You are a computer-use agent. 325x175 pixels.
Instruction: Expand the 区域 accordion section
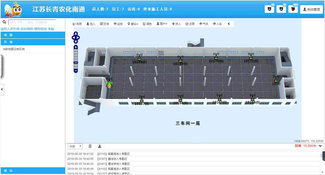coord(33,42)
